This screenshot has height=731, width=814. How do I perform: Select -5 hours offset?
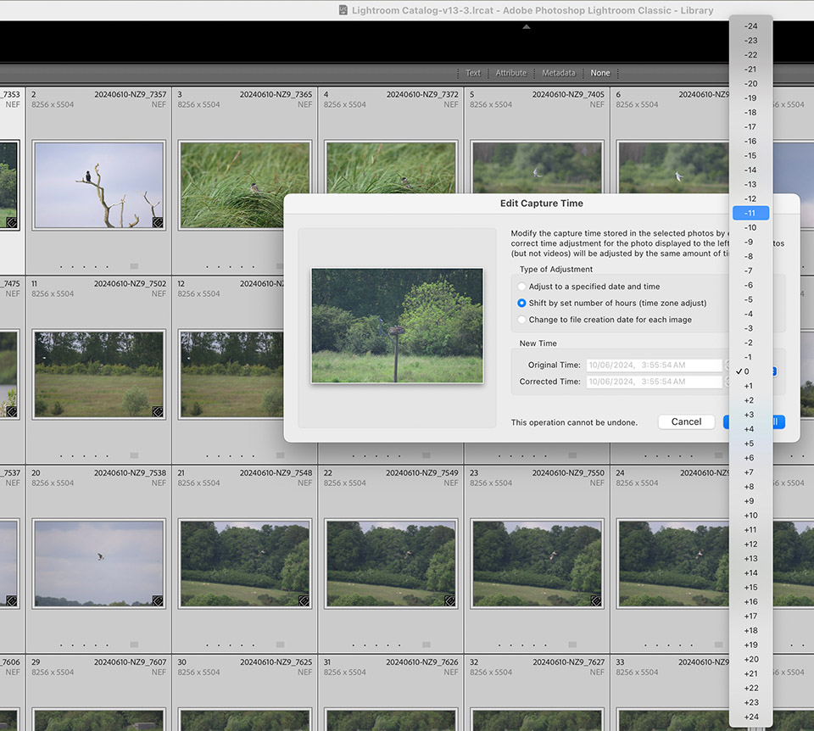click(x=750, y=299)
